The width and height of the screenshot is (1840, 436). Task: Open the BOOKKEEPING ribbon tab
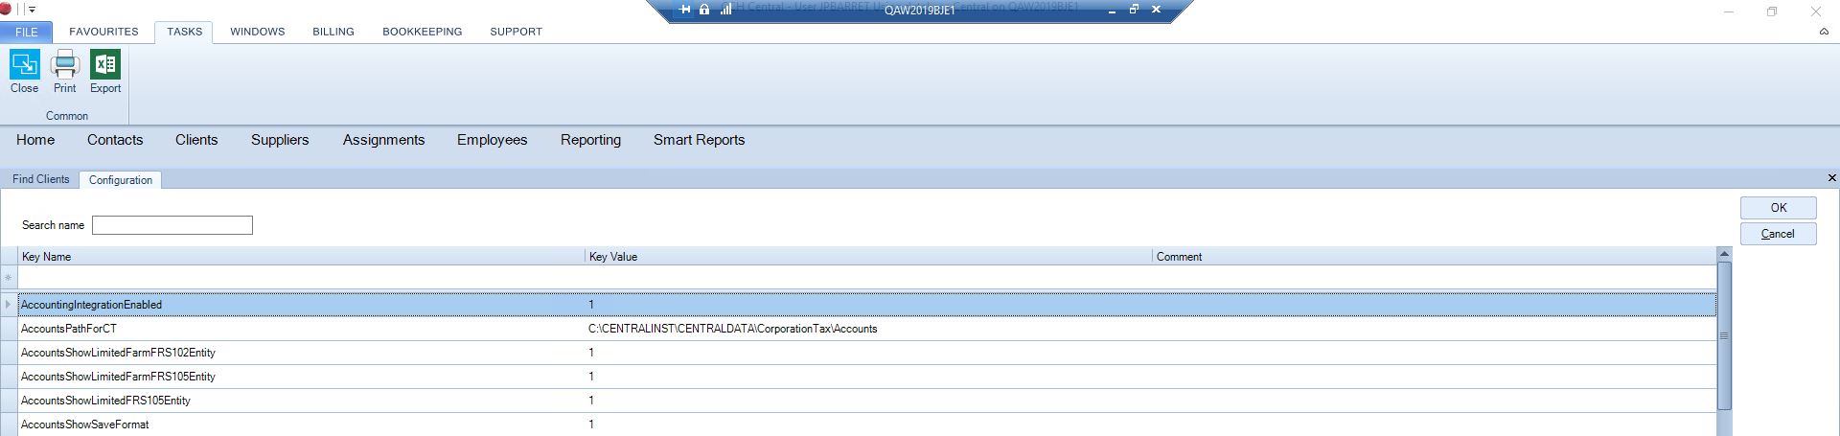(422, 32)
